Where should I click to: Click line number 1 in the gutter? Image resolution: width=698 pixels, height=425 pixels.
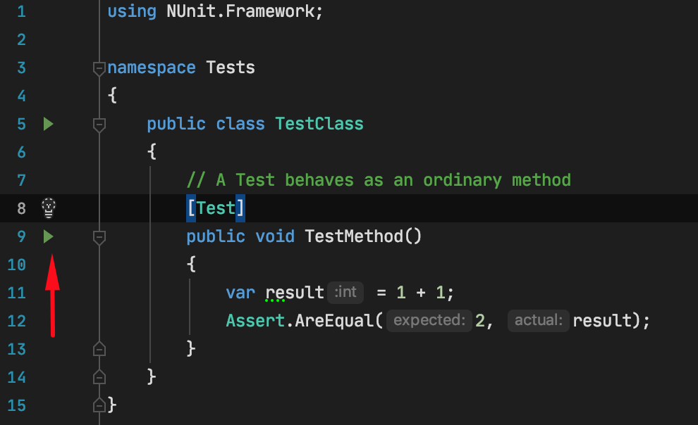(x=20, y=11)
